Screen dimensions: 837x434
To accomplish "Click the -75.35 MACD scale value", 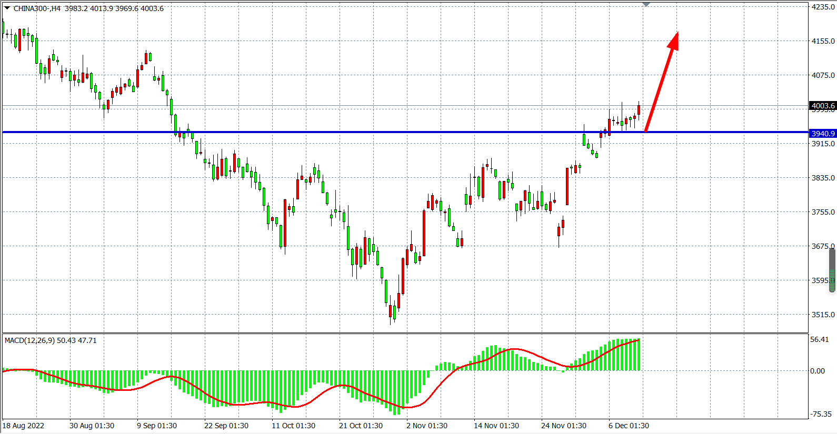I will click(821, 414).
